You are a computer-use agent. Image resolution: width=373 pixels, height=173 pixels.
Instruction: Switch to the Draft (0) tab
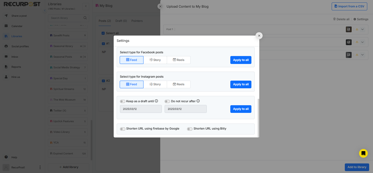pos(121,21)
